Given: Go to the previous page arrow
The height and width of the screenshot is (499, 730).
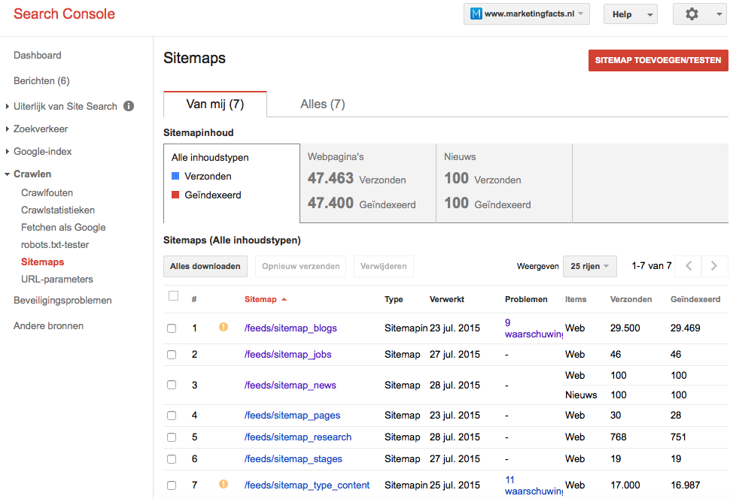Looking at the screenshot, I should (x=688, y=266).
